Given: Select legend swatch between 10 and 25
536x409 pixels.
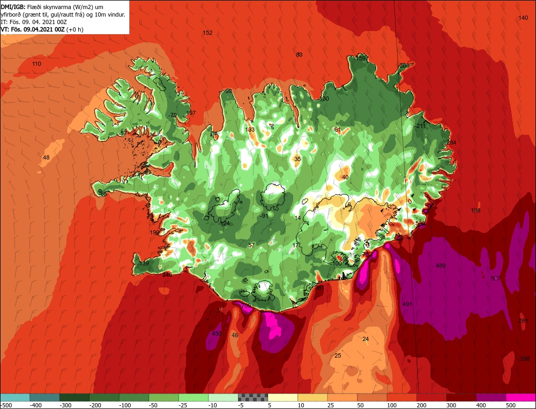Looking at the screenshot, I should pyautogui.click(x=312, y=397).
